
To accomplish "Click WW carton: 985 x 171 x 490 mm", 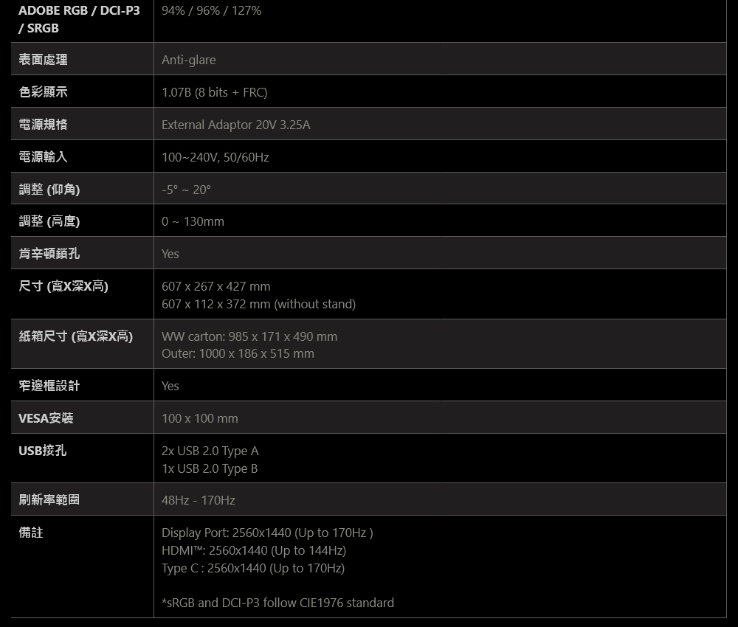I will (249, 336).
